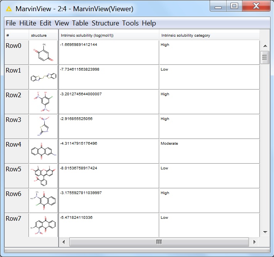Viewport: 274px width, 257px height.
Task: Click the MarvinView title bar app icon
Action: (8, 8)
